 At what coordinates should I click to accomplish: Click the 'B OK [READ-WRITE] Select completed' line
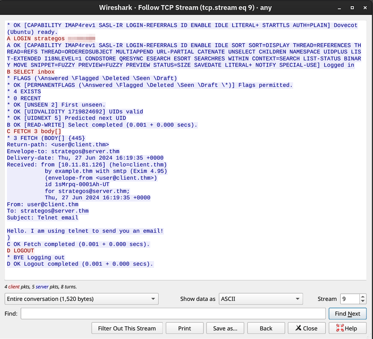[x=102, y=125]
